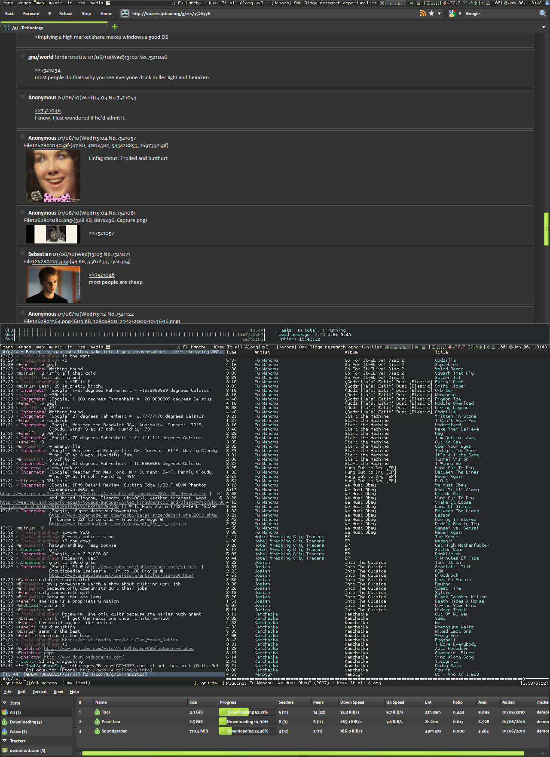Focus the Google search input field
Screen dimensions: 550x757
[501, 14]
